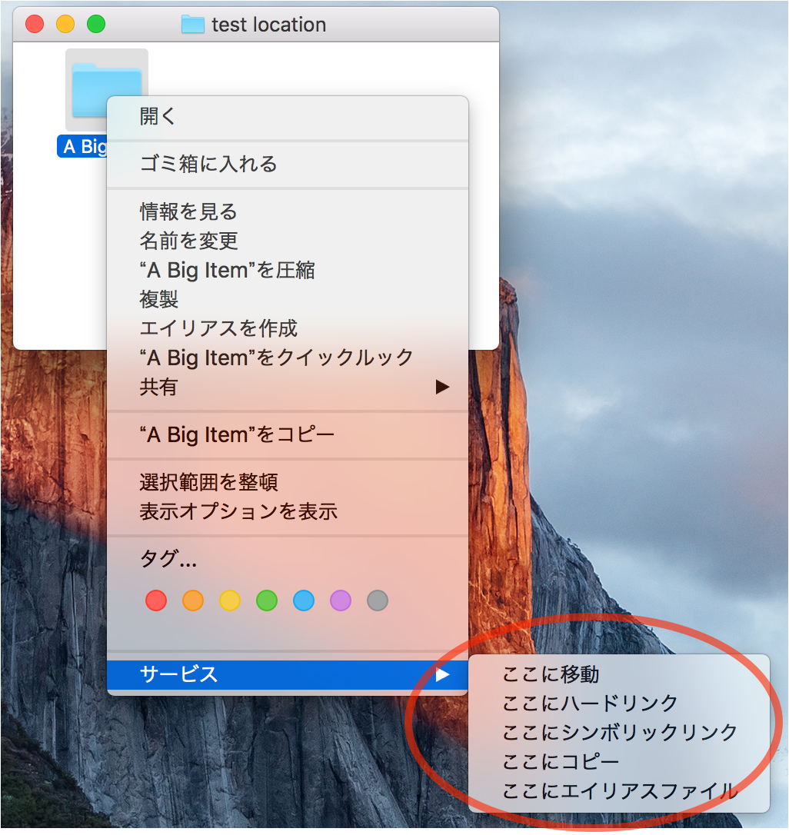Apply the green tag color
This screenshot has width=789, height=835.
267,600
